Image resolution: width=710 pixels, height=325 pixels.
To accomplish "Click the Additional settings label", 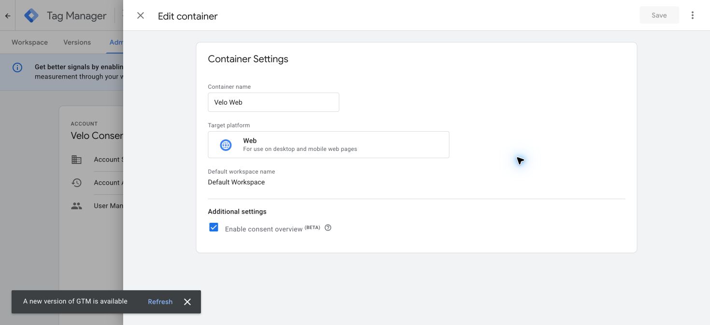I will pyautogui.click(x=237, y=212).
